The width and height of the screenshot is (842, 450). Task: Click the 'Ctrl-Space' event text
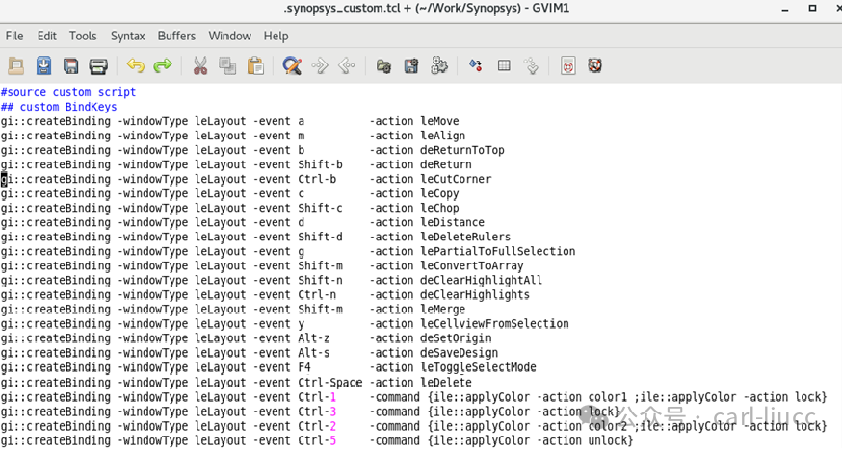click(330, 383)
